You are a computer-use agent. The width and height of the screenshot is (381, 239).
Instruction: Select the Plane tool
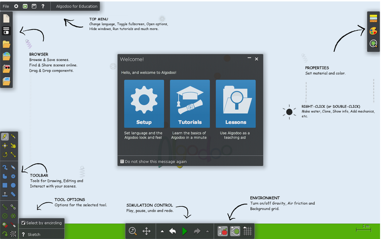5,194
